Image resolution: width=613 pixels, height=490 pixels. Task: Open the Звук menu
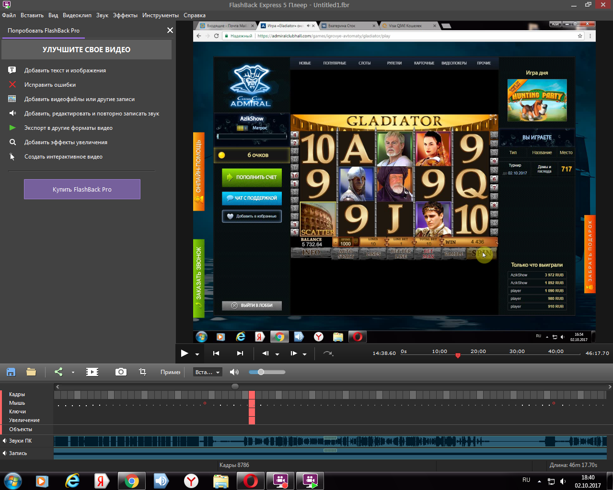pos(102,15)
